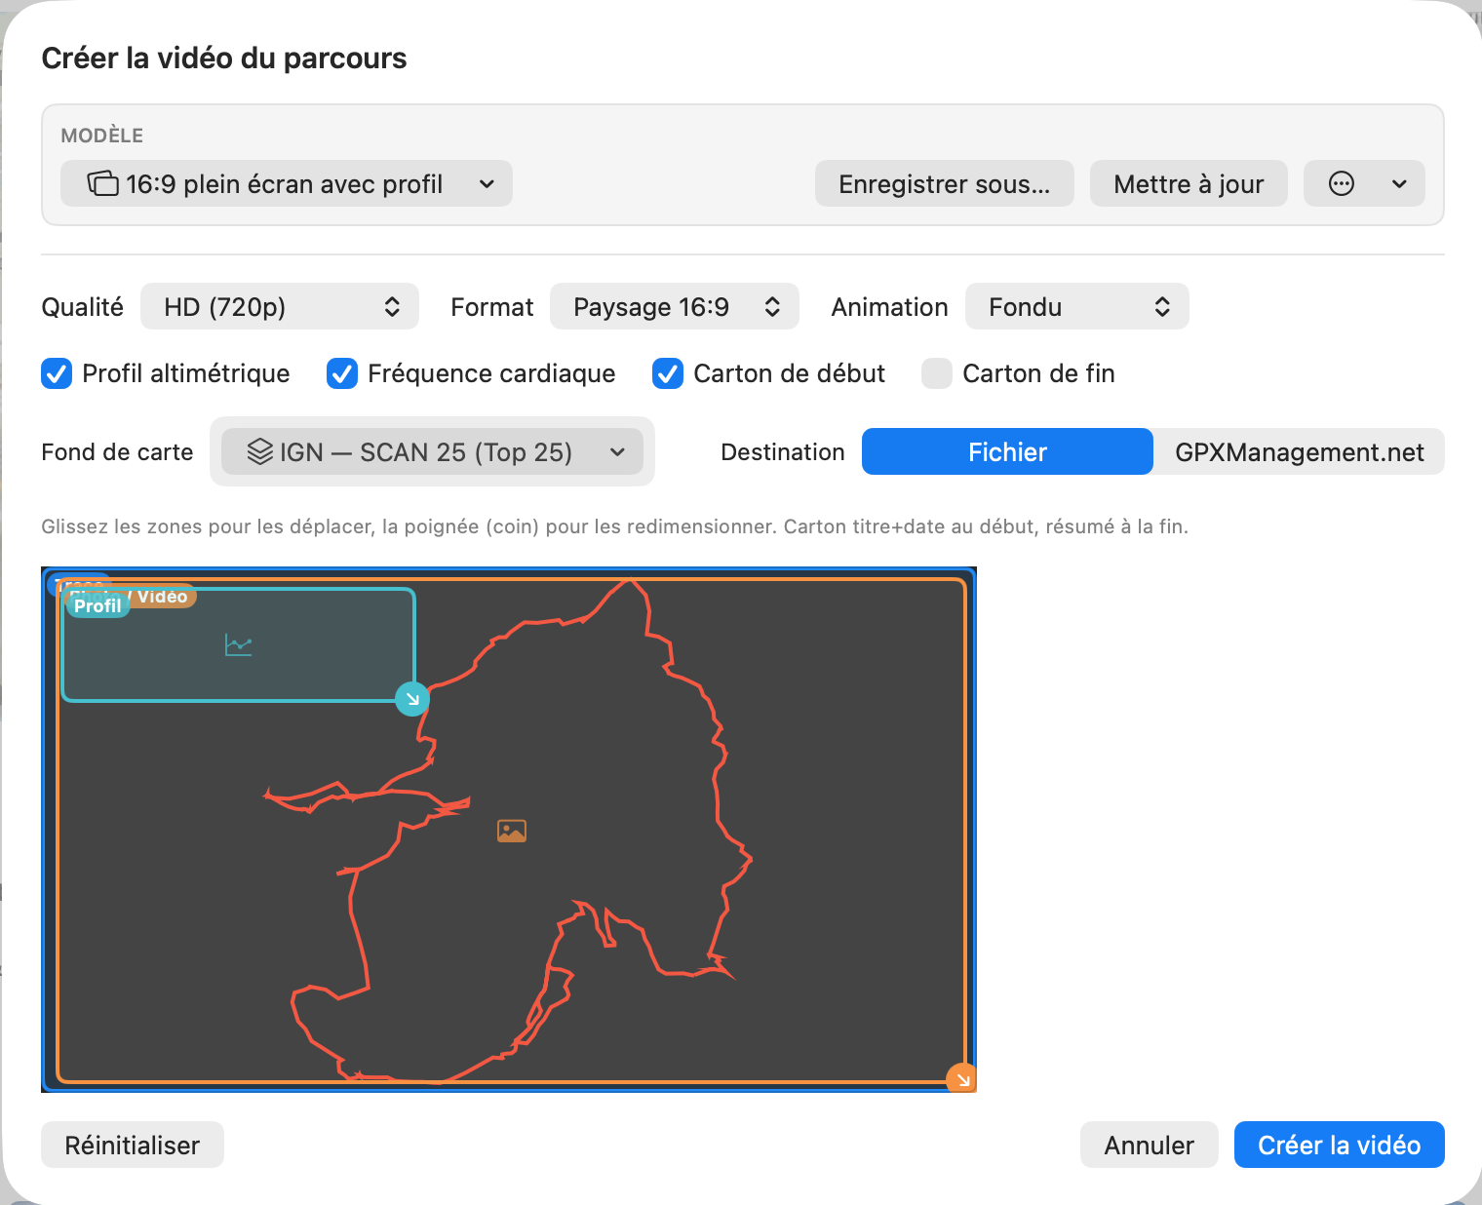Open the ellipsis more-options menu

[1342, 183]
